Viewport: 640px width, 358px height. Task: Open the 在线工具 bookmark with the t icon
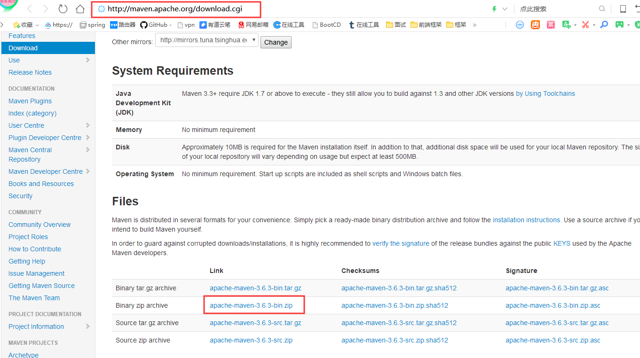tap(363, 25)
